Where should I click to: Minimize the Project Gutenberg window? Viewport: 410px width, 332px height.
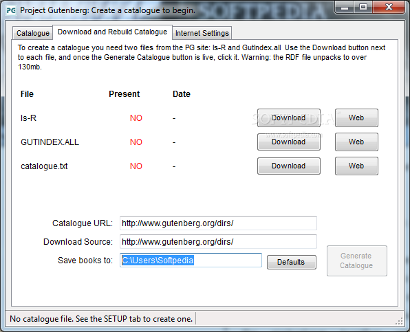[x=345, y=7]
